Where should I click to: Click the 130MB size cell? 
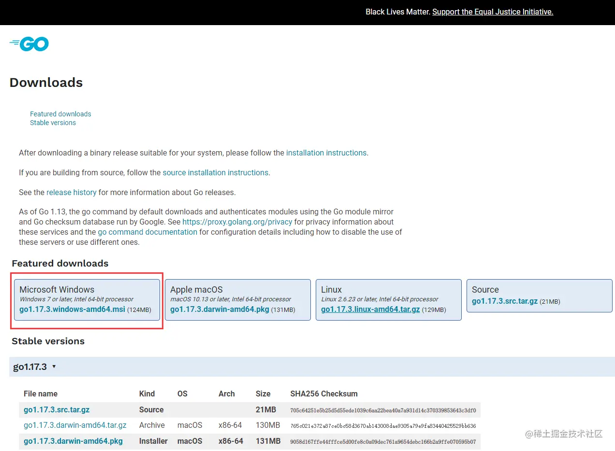tap(268, 425)
